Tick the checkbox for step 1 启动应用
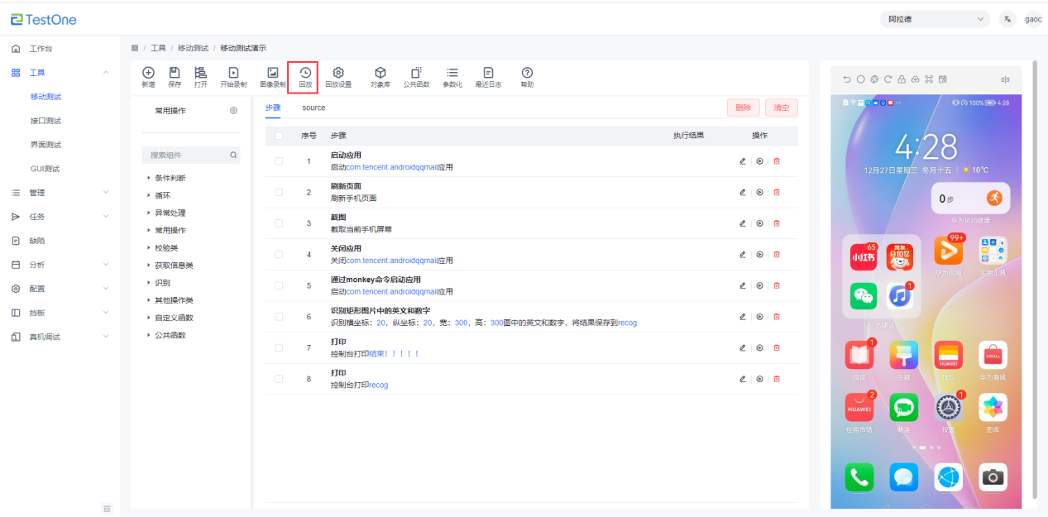The width and height of the screenshot is (1048, 517). [279, 161]
